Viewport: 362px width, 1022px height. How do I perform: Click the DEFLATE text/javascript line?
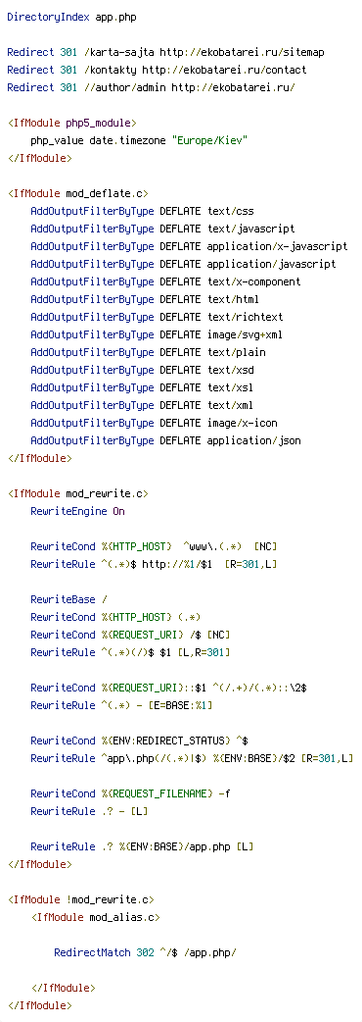(x=162, y=229)
